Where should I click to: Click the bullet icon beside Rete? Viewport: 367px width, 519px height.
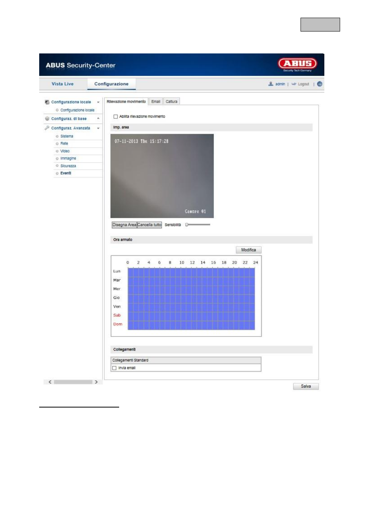(57, 144)
